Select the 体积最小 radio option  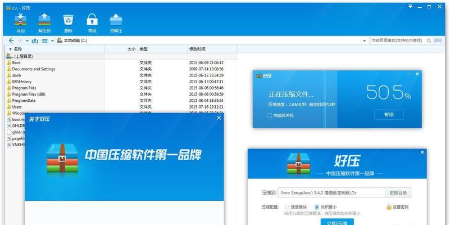point(317,207)
